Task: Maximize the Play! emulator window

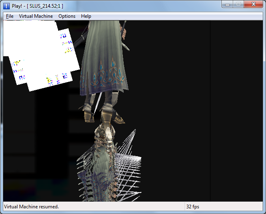Action: (x=238, y=4)
